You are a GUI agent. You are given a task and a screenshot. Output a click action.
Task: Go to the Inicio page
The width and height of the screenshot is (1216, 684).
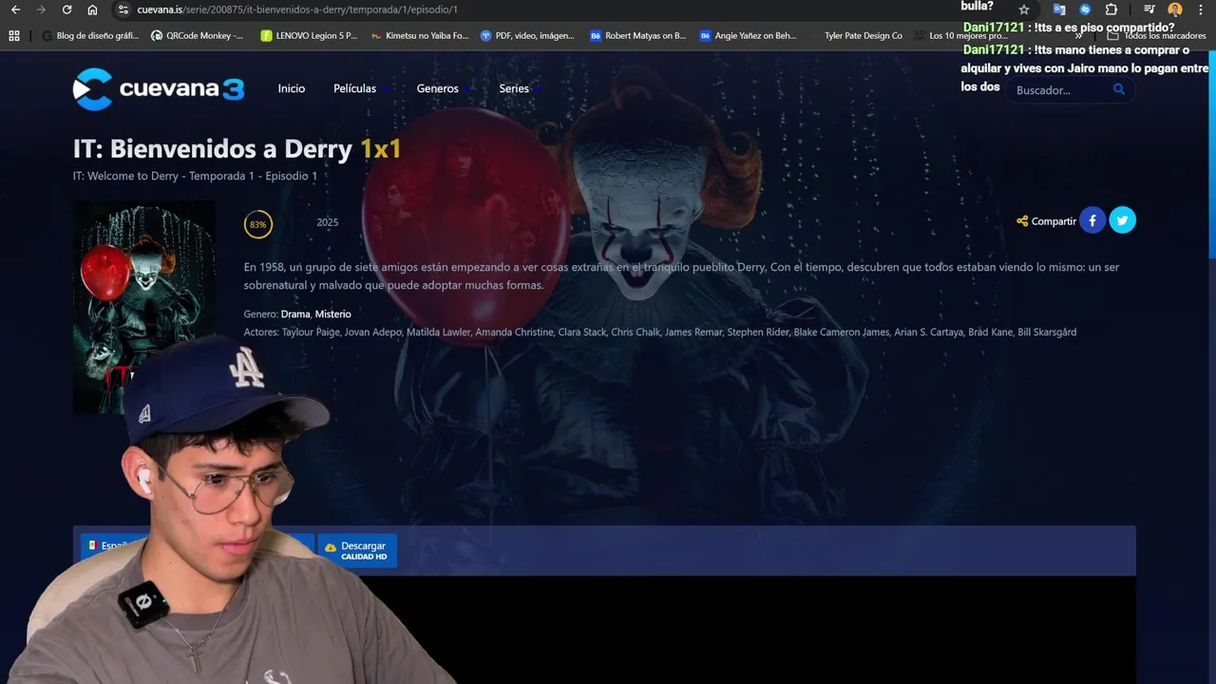point(292,88)
